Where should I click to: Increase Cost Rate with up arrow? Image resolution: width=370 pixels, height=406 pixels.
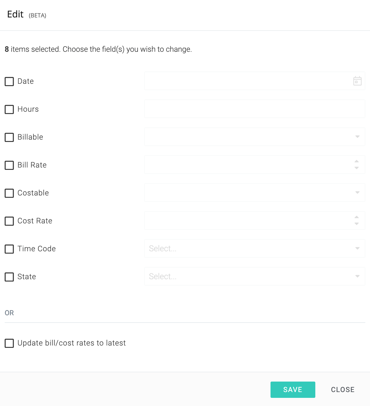click(x=357, y=217)
